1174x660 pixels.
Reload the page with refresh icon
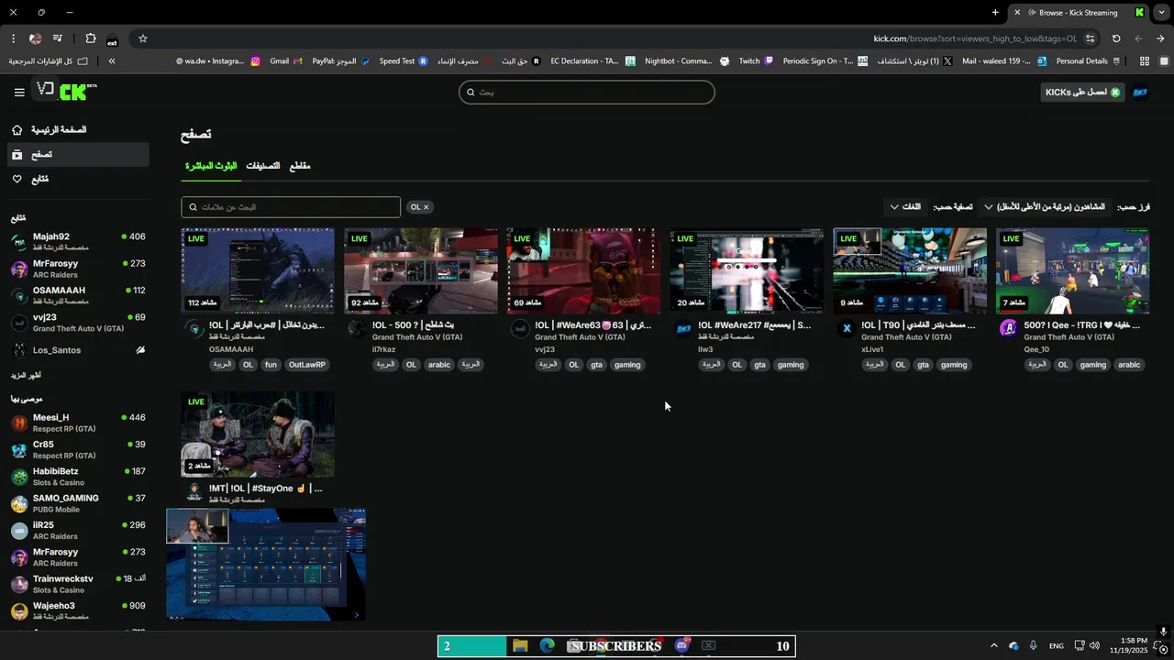tap(1116, 38)
